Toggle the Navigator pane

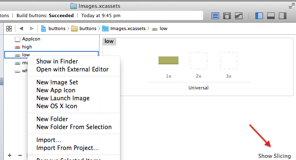coord(259,16)
